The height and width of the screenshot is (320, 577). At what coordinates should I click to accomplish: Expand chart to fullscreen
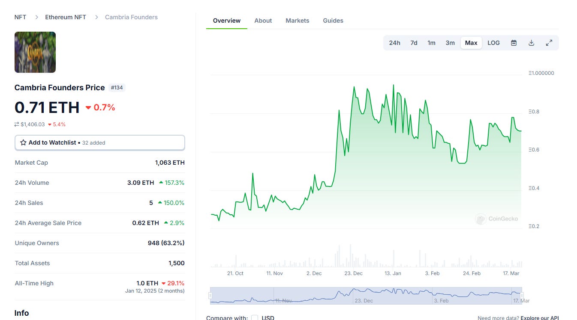click(549, 43)
